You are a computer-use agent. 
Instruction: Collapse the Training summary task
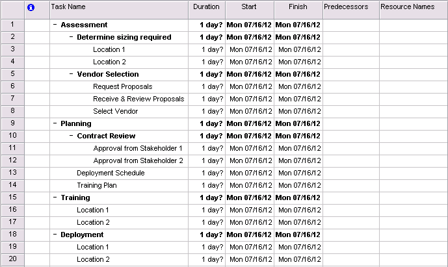pos(55,198)
